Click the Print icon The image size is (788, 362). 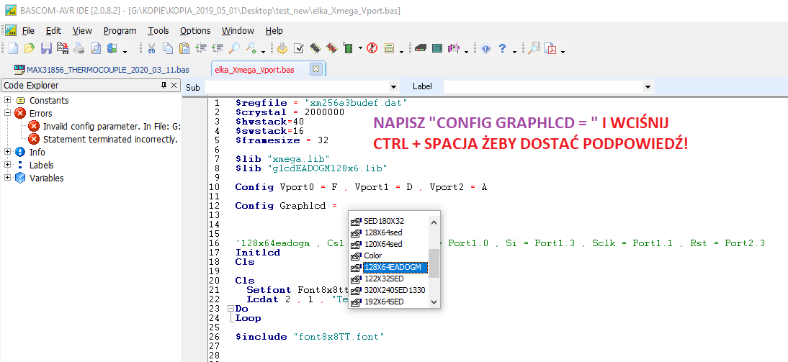pyautogui.click(x=79, y=48)
